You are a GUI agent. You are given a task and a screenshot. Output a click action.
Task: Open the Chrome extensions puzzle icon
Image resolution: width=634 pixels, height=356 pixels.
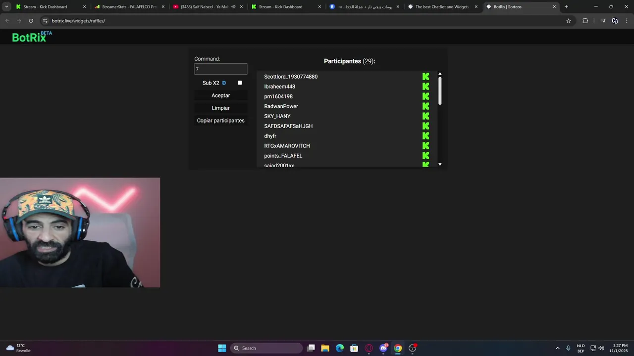click(x=585, y=21)
